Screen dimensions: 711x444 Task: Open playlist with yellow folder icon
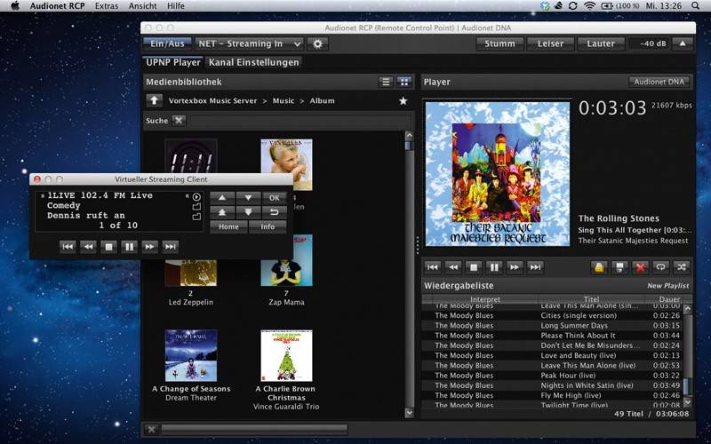pyautogui.click(x=599, y=267)
